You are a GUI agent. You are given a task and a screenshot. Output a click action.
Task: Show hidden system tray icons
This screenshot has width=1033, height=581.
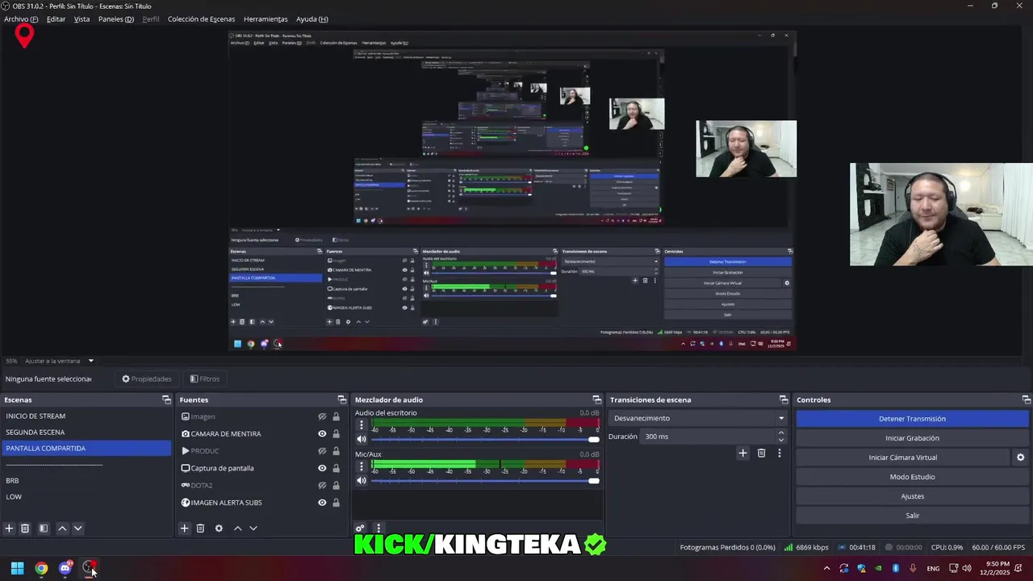click(x=826, y=568)
